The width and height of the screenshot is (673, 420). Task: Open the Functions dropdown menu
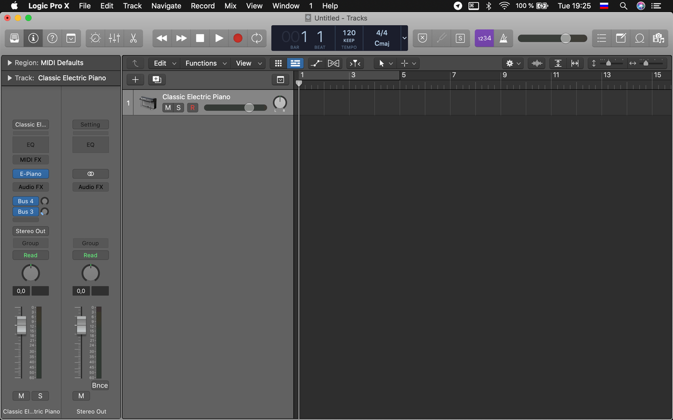pyautogui.click(x=205, y=63)
